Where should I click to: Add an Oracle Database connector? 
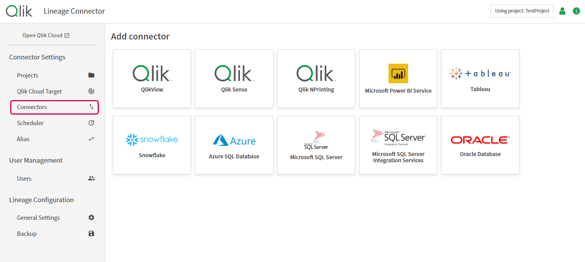click(480, 145)
